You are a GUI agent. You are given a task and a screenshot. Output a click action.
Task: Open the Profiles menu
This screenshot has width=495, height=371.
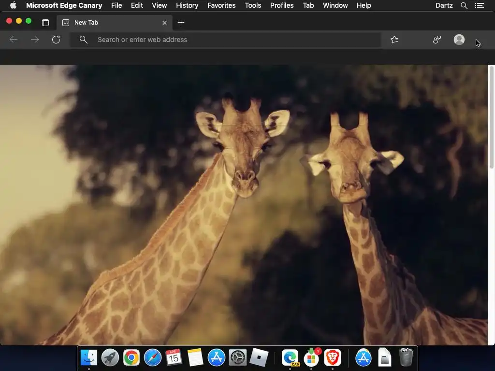(x=281, y=5)
